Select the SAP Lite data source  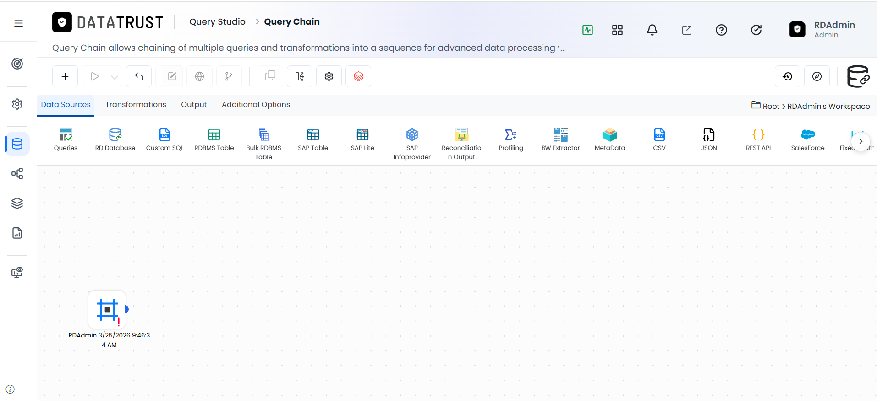tap(362, 139)
